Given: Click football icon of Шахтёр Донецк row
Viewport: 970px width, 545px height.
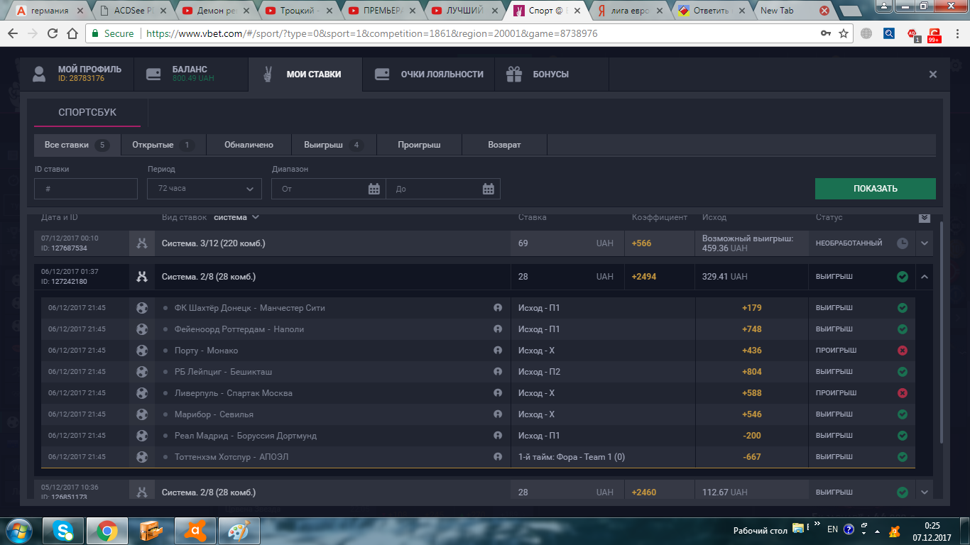Looking at the screenshot, I should click(x=142, y=308).
